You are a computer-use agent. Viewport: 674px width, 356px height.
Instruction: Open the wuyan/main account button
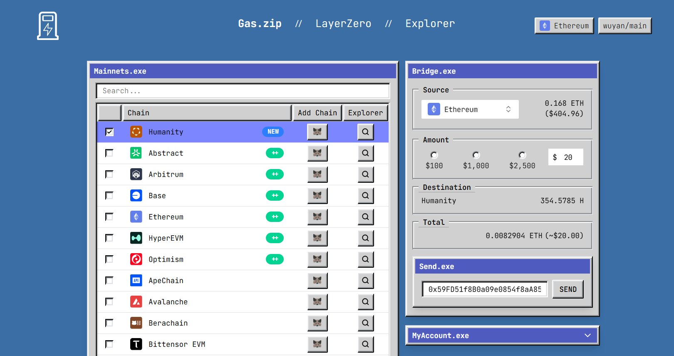coord(625,26)
